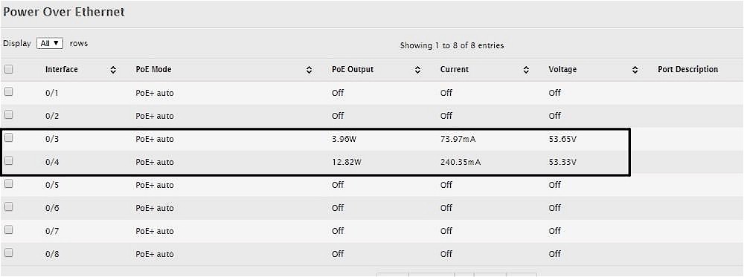Click the PoE Mode column header label
This screenshot has width=744, height=277.
(153, 70)
